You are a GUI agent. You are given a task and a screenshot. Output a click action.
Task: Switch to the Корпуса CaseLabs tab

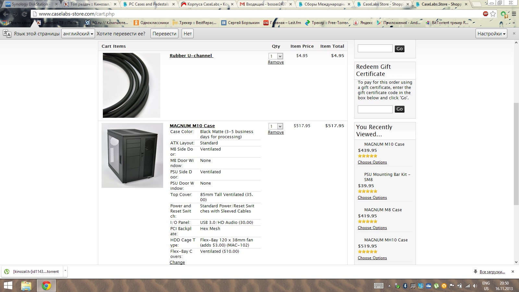click(x=207, y=4)
